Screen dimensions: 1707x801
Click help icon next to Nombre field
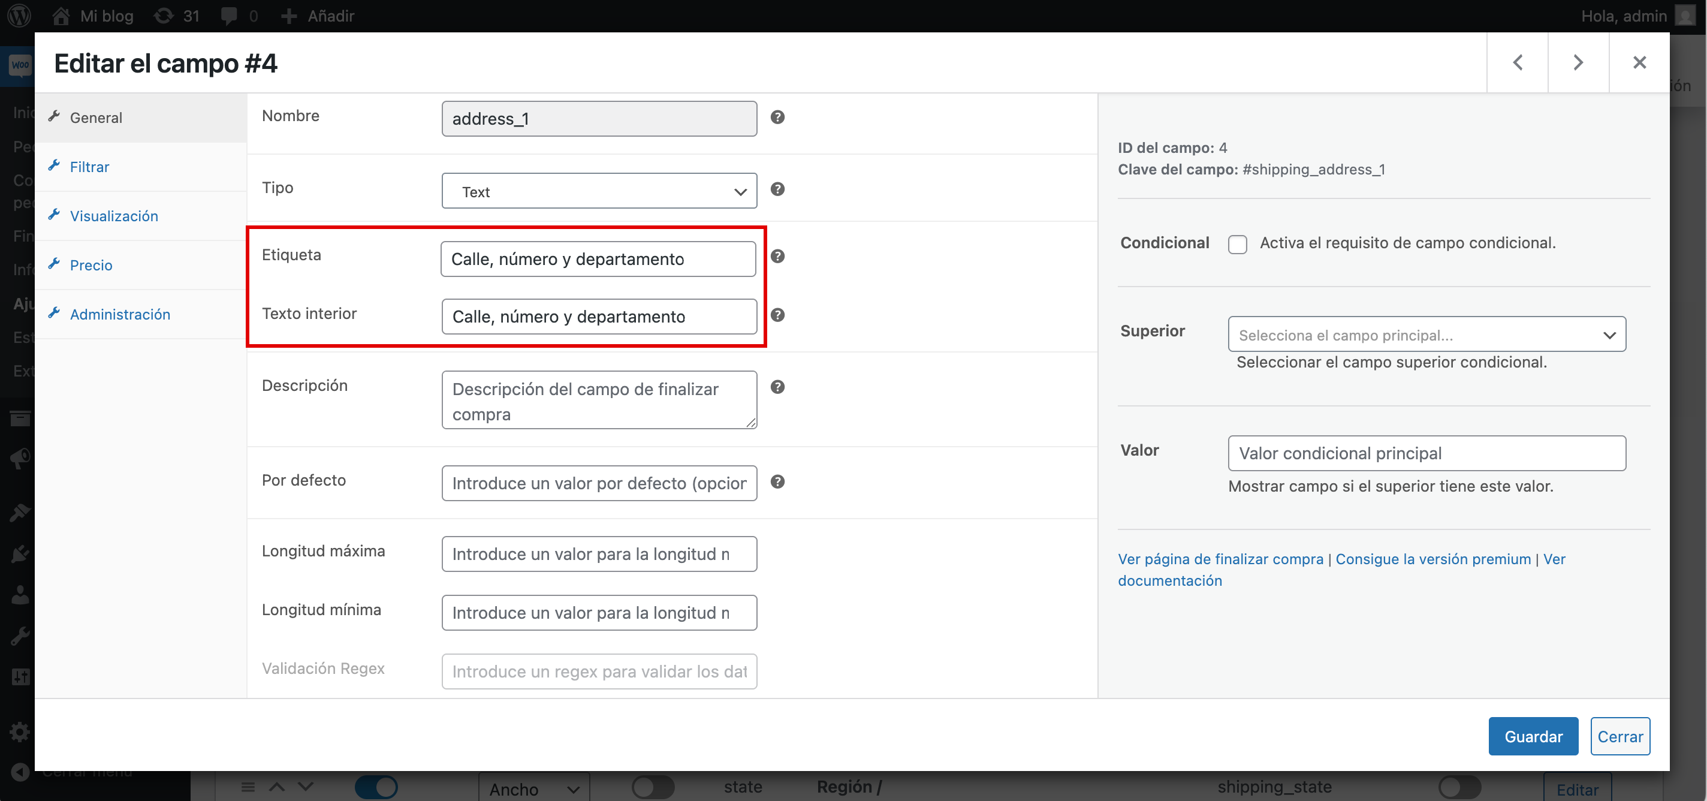pyautogui.click(x=777, y=118)
